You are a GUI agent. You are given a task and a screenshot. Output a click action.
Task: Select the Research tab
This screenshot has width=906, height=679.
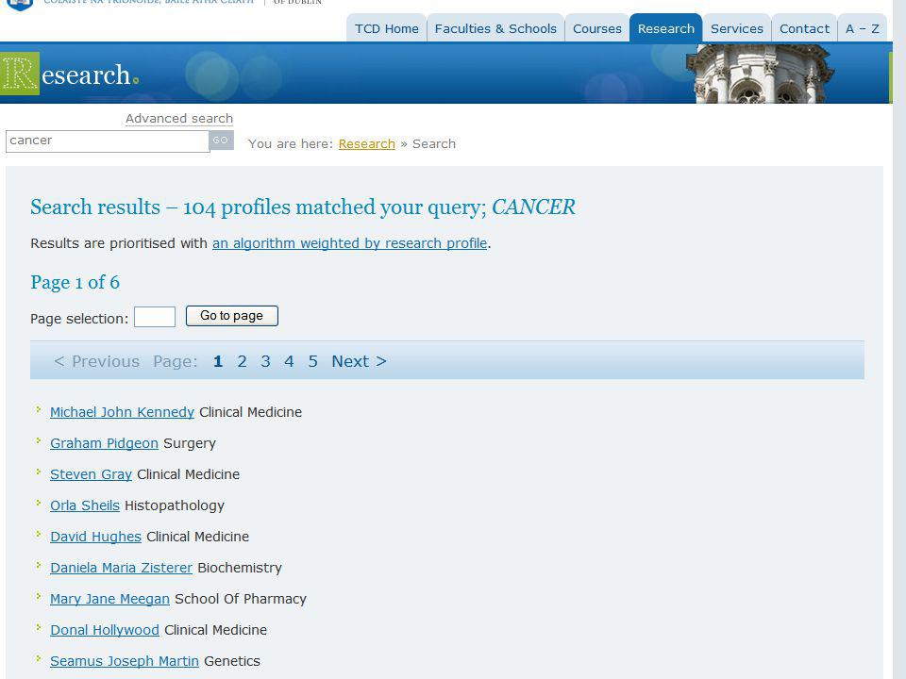[665, 28]
